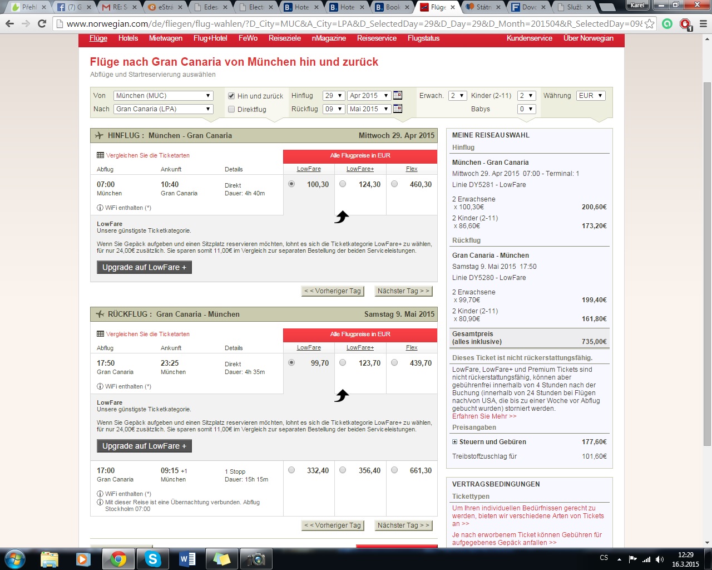Open the Chrome menu hamburger icon

coord(703,24)
